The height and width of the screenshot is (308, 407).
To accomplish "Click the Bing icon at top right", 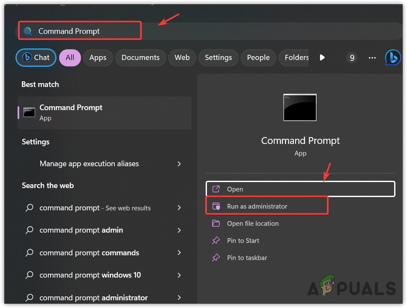I will (x=392, y=57).
